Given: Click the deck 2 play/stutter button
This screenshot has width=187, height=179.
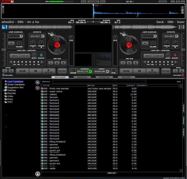Looking at the screenshot, I should coord(152,71).
